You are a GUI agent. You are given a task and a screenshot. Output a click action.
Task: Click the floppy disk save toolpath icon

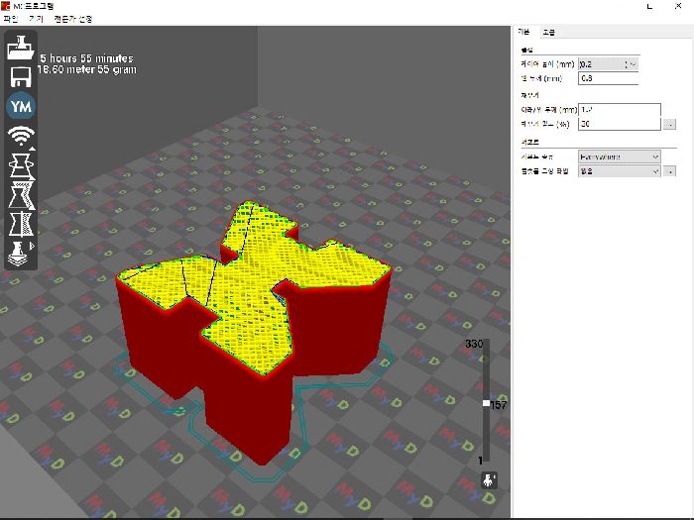point(21,77)
